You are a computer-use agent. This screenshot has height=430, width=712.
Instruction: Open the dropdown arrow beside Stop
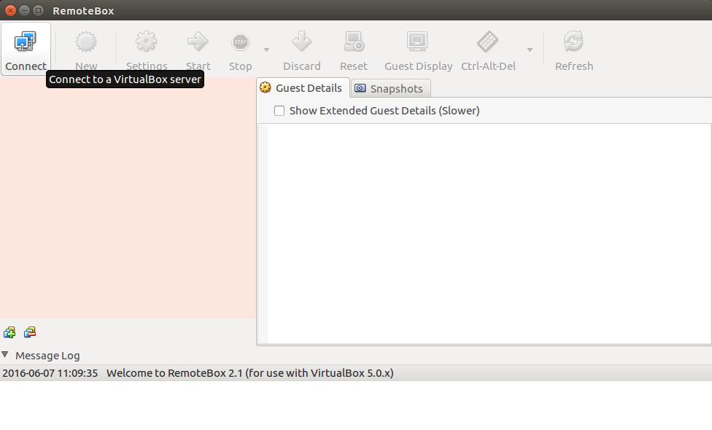point(266,50)
